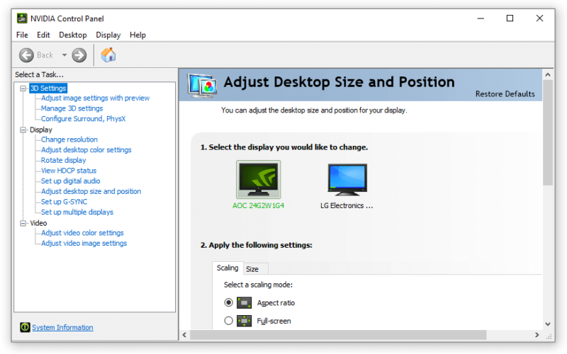Collapse the 3D Settings tree node
This screenshot has height=354, width=567.
[x=23, y=88]
